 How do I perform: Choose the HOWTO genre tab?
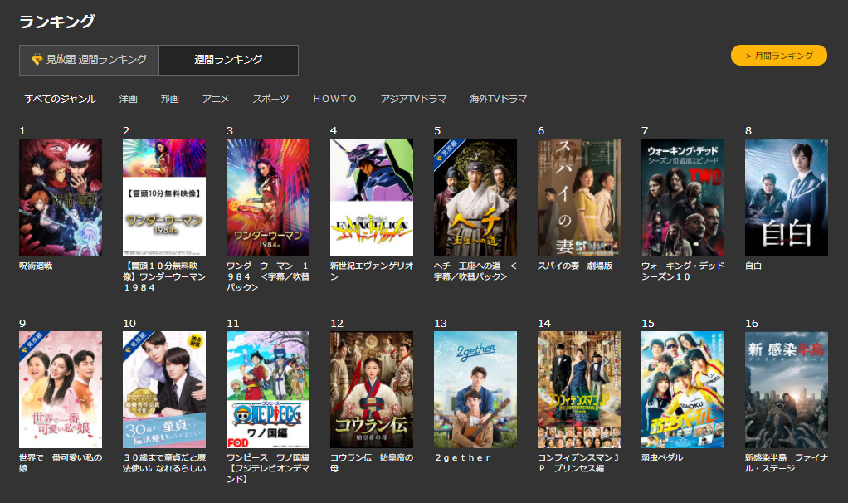334,99
